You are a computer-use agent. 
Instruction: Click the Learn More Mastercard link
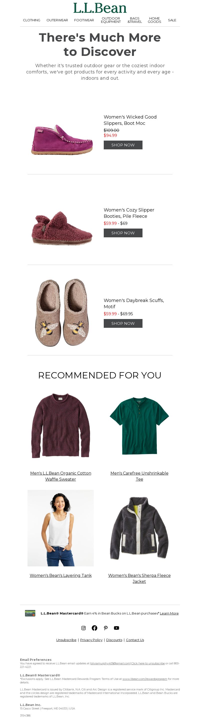click(x=169, y=613)
